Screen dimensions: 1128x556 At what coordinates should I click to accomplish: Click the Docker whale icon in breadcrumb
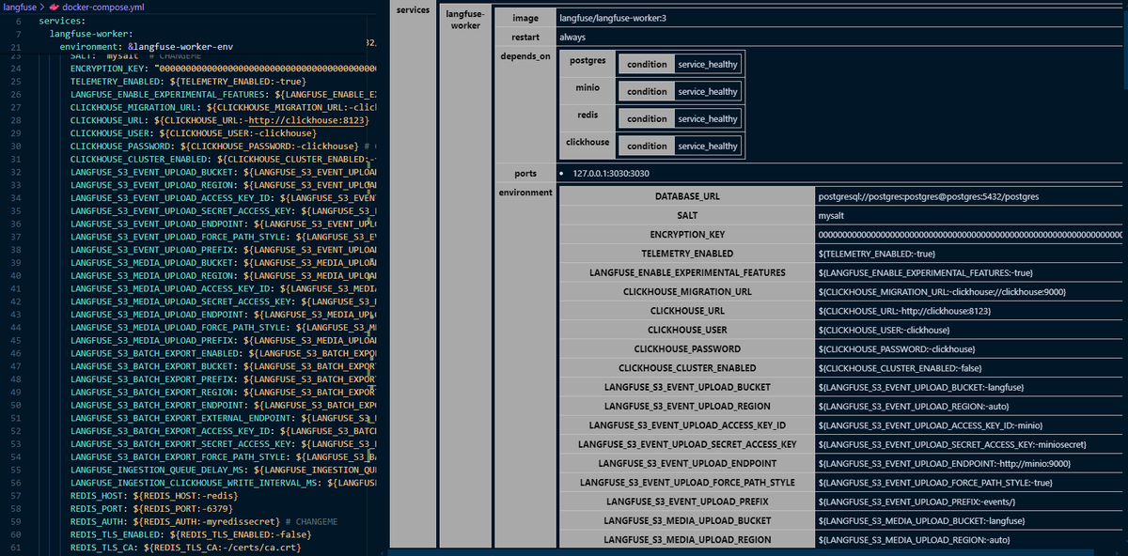point(54,7)
